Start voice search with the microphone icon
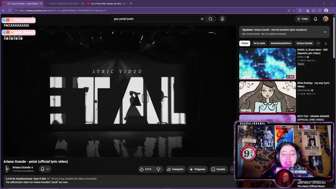This screenshot has height=189, width=336. 222,19
